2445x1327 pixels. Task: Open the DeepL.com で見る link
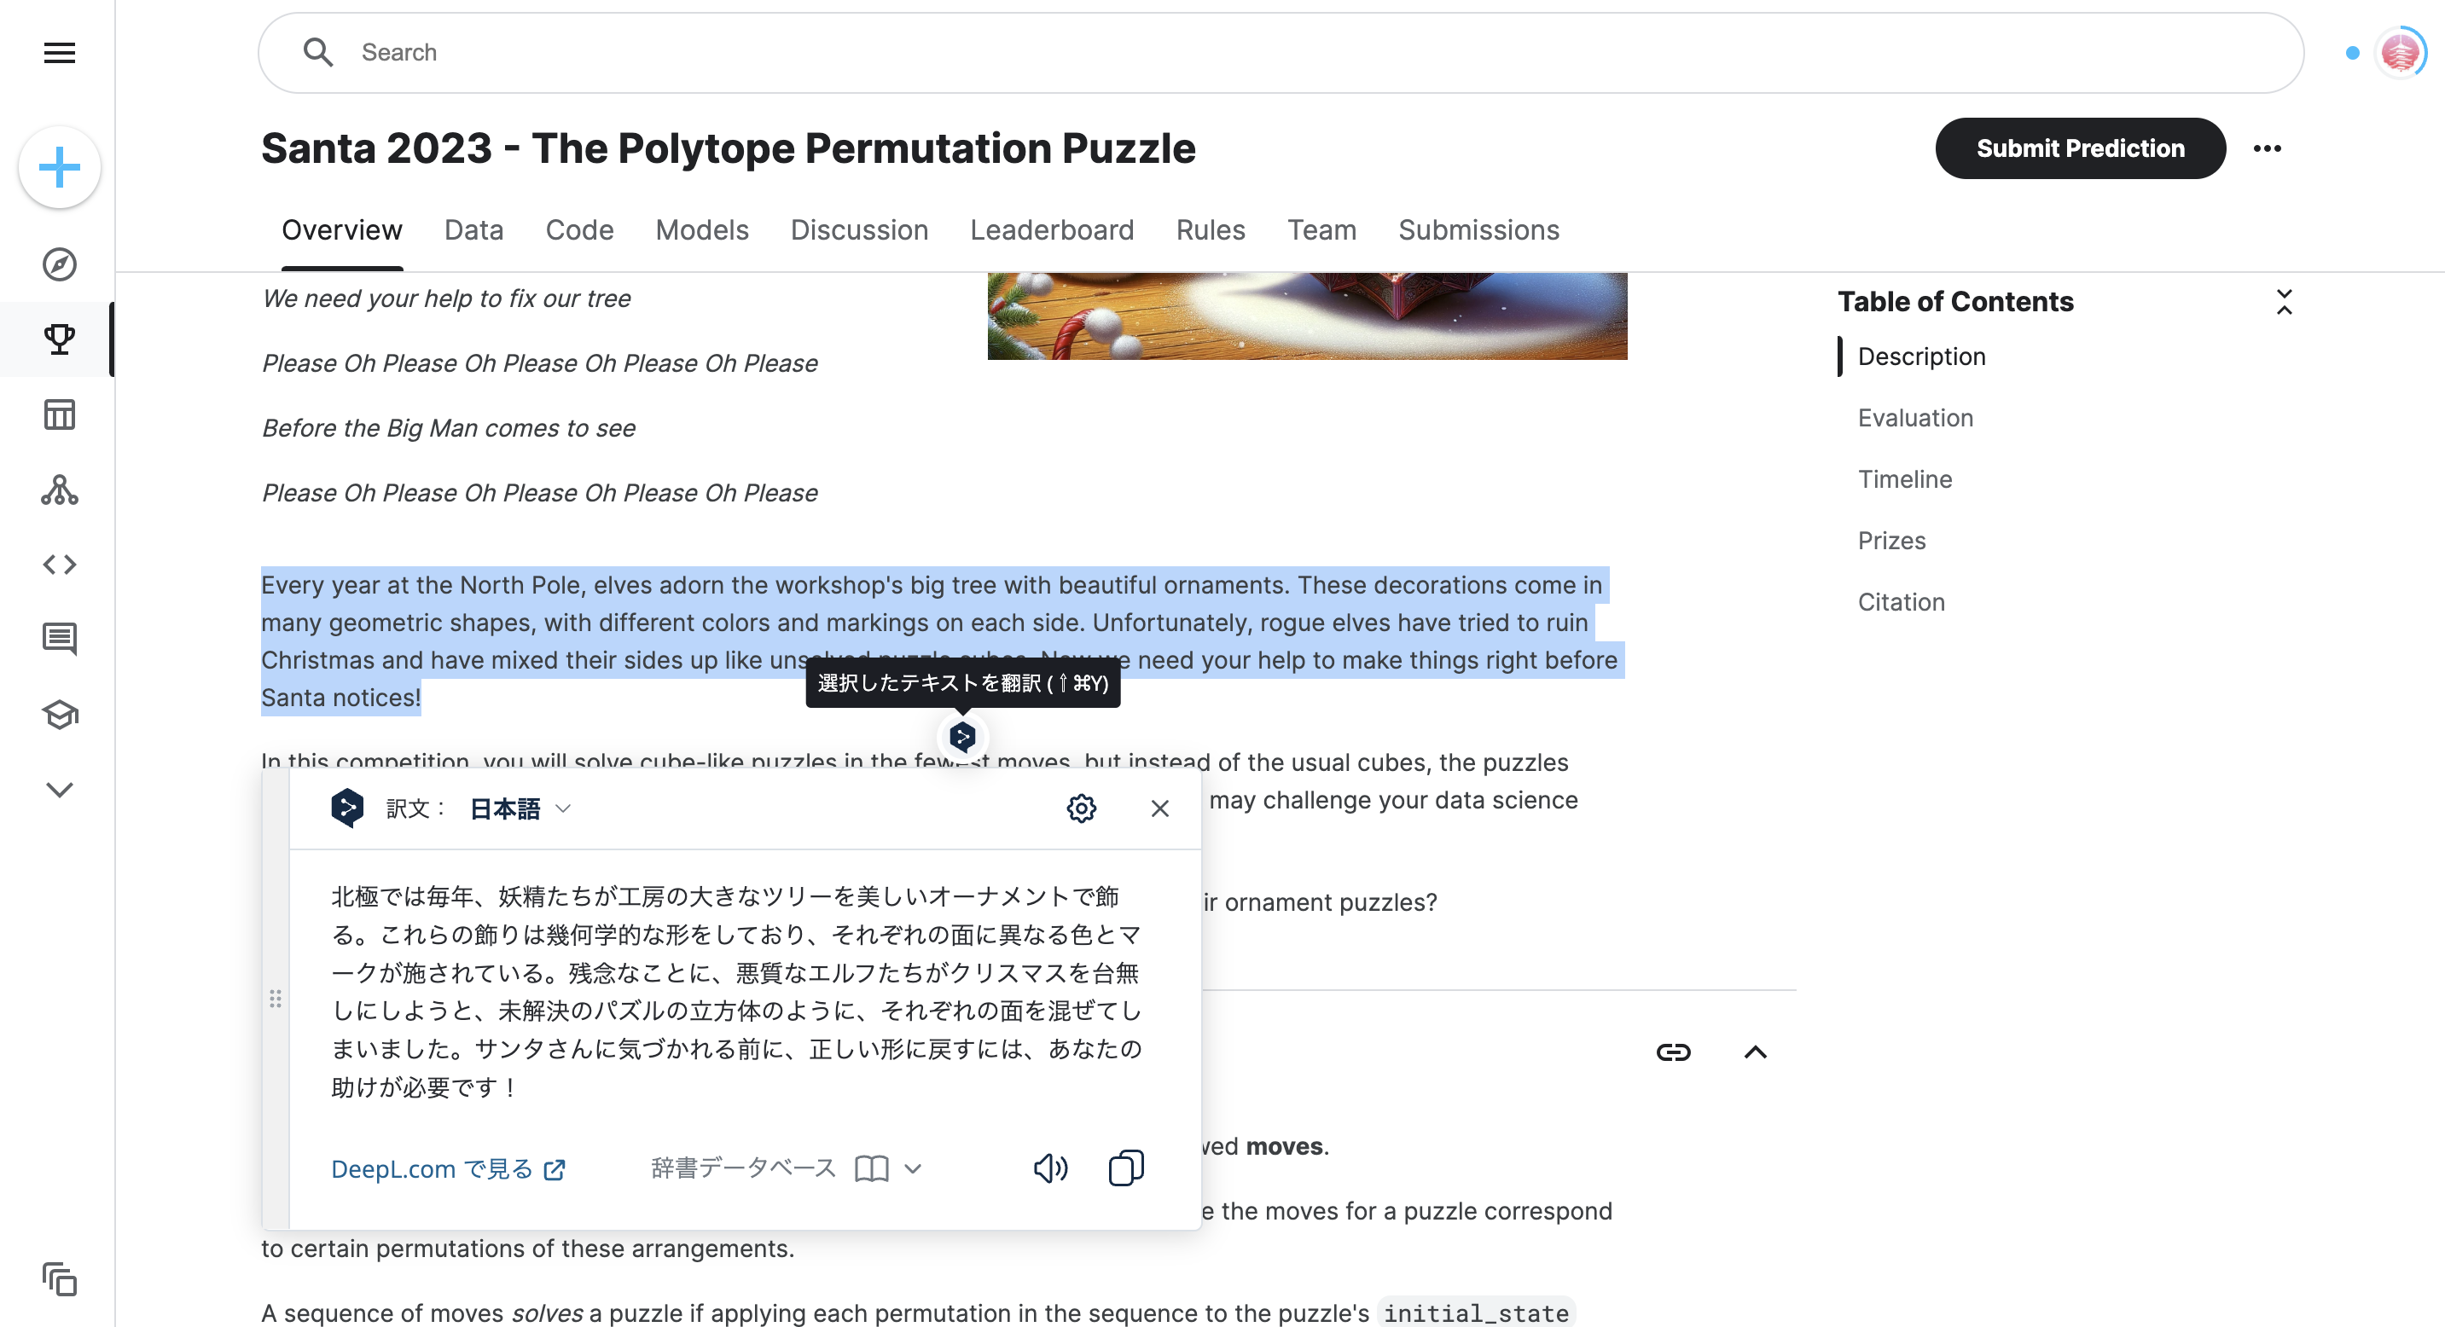pos(446,1168)
